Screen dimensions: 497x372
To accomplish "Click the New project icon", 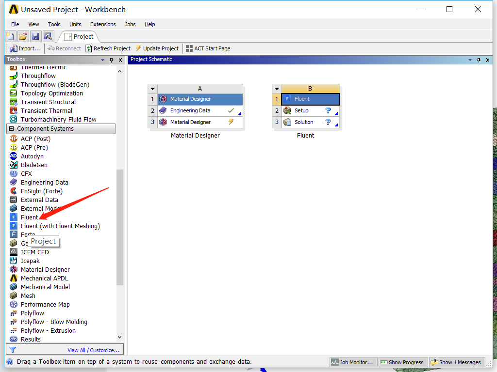I will pyautogui.click(x=11, y=36).
